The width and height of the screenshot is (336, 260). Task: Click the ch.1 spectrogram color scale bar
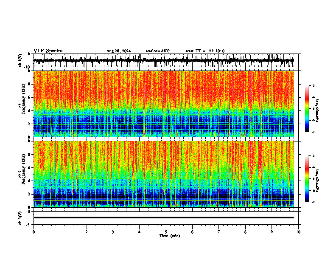(307, 109)
